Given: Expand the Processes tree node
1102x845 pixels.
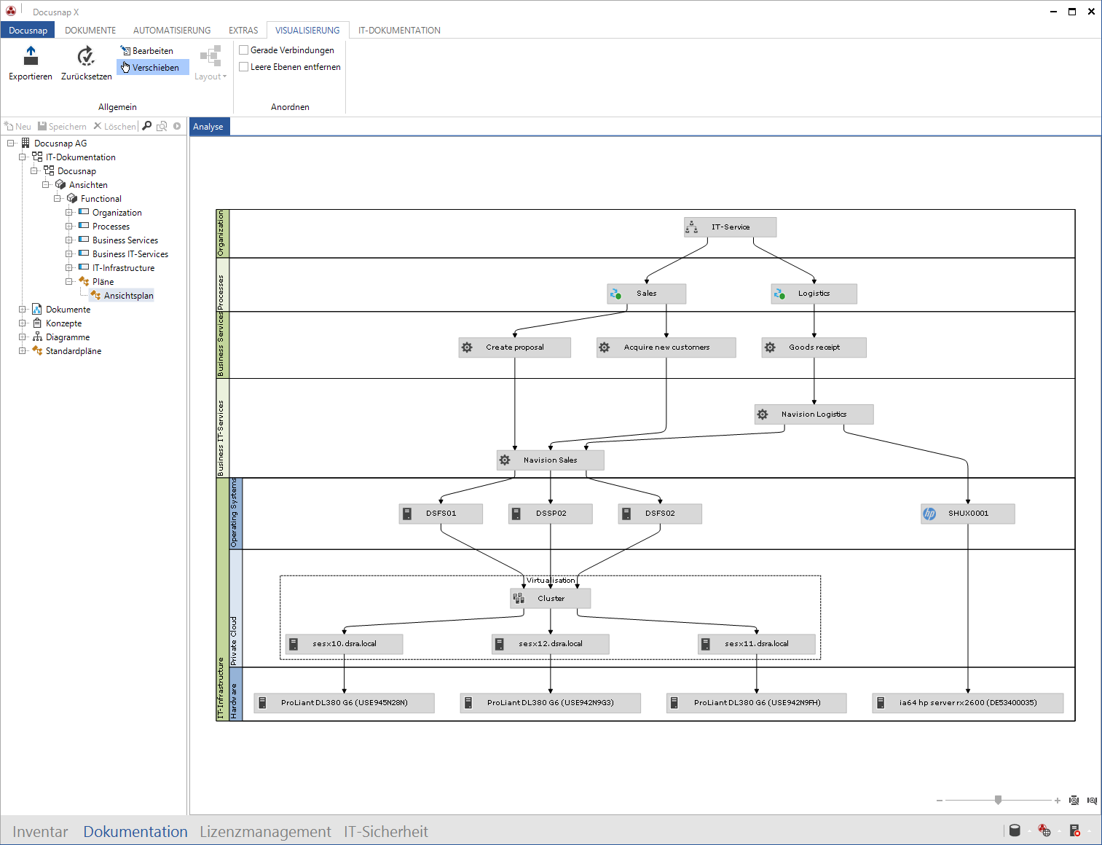Looking at the screenshot, I should tap(69, 227).
